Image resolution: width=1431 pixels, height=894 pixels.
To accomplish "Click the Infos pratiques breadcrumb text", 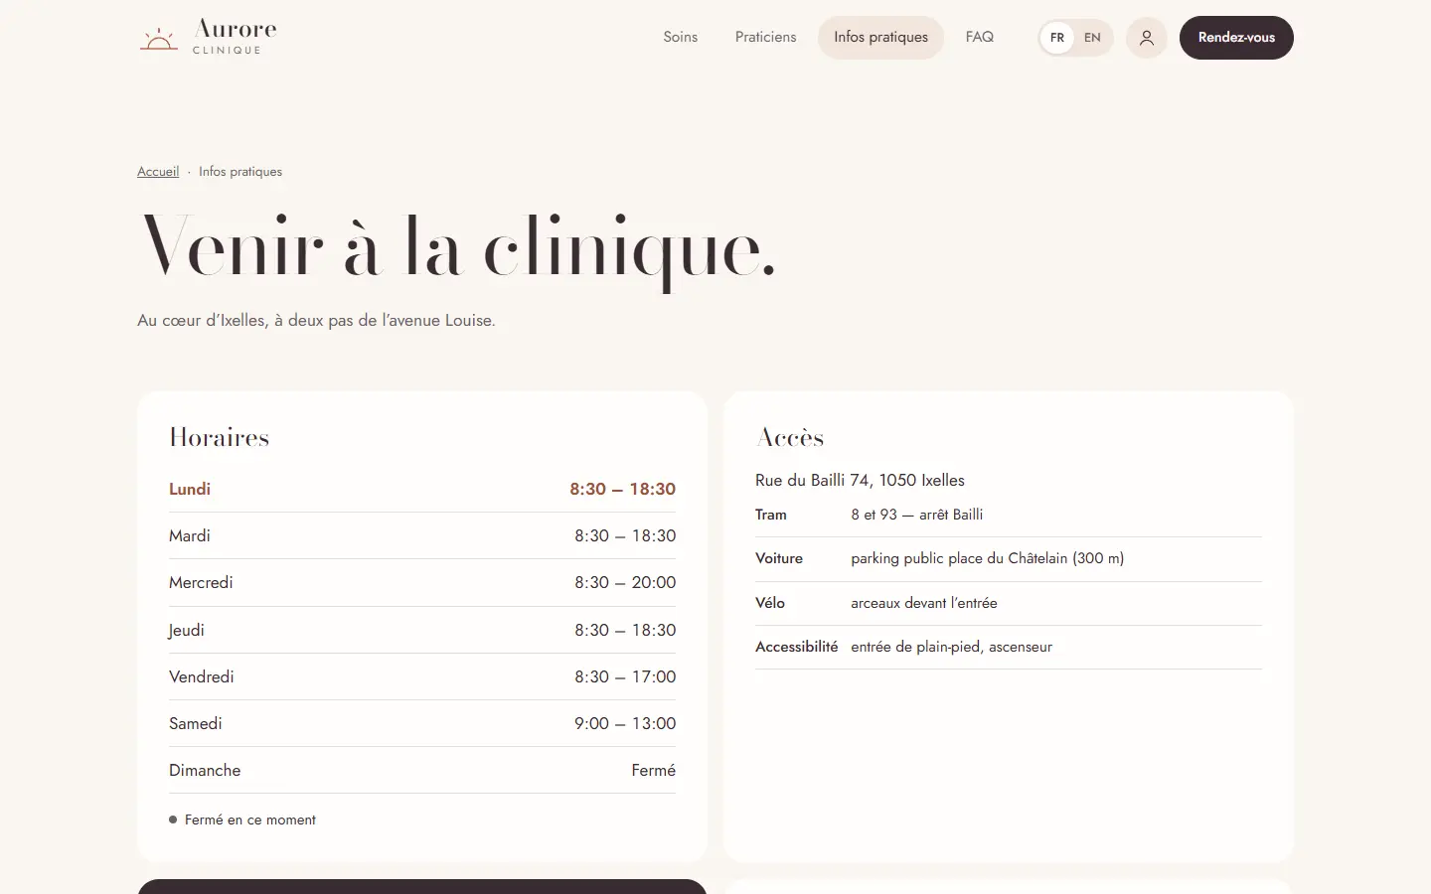I will [240, 172].
